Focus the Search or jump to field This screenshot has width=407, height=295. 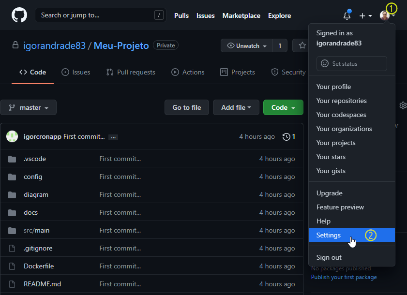101,15
